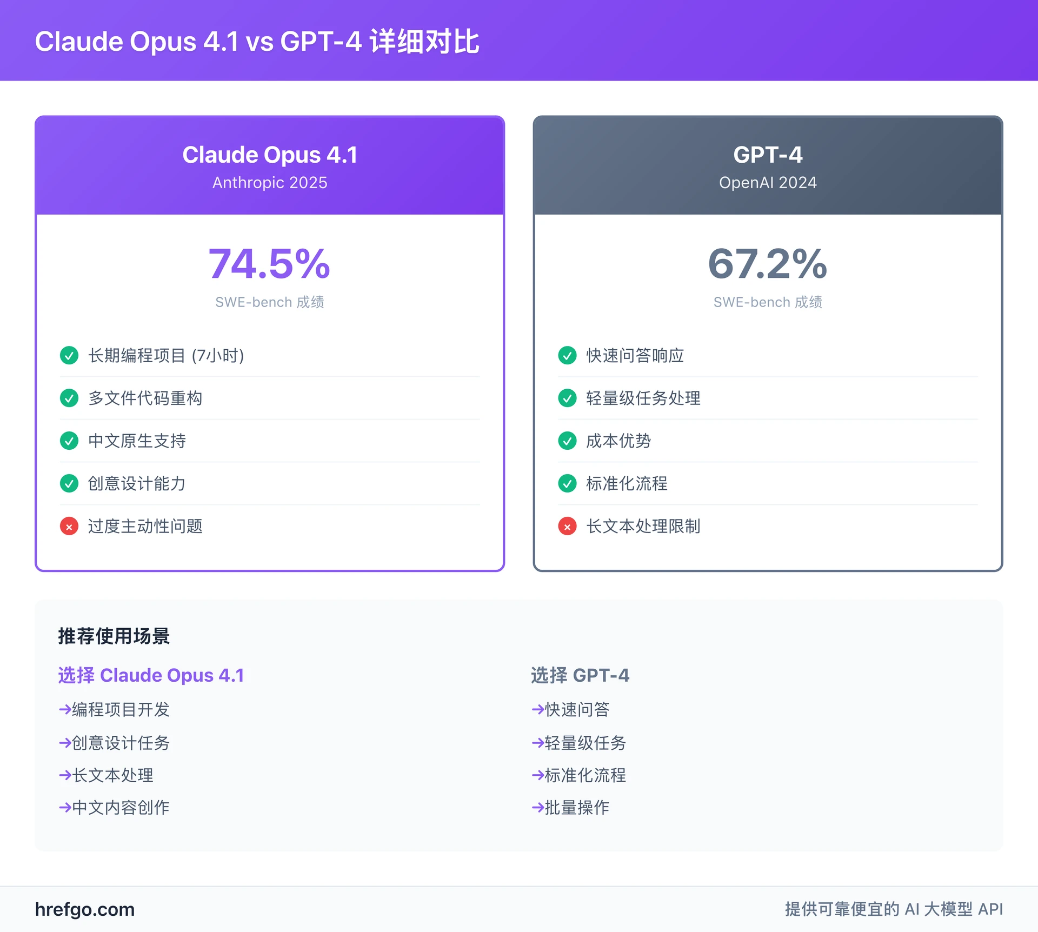
Task: Click the text 快速问答响应
Action: coord(635,355)
